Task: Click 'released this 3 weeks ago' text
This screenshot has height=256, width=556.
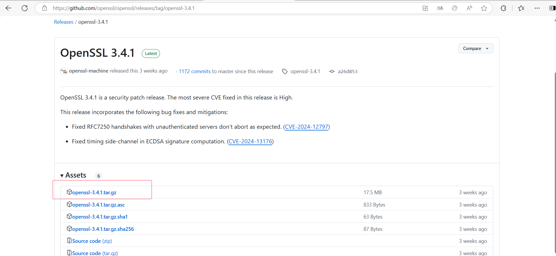Action: point(139,71)
